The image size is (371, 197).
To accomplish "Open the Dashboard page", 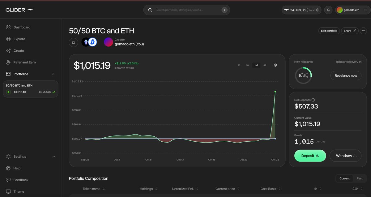I will [x=22, y=27].
